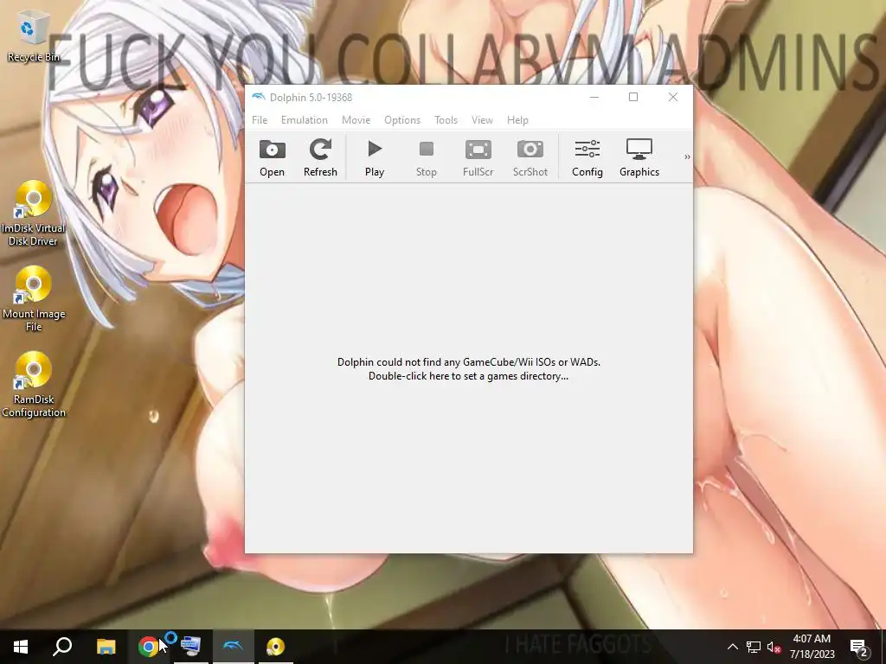Click the Stop toolbar button
The width and height of the screenshot is (886, 664).
[426, 157]
